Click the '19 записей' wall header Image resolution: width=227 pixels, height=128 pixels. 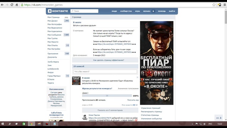click(105, 66)
